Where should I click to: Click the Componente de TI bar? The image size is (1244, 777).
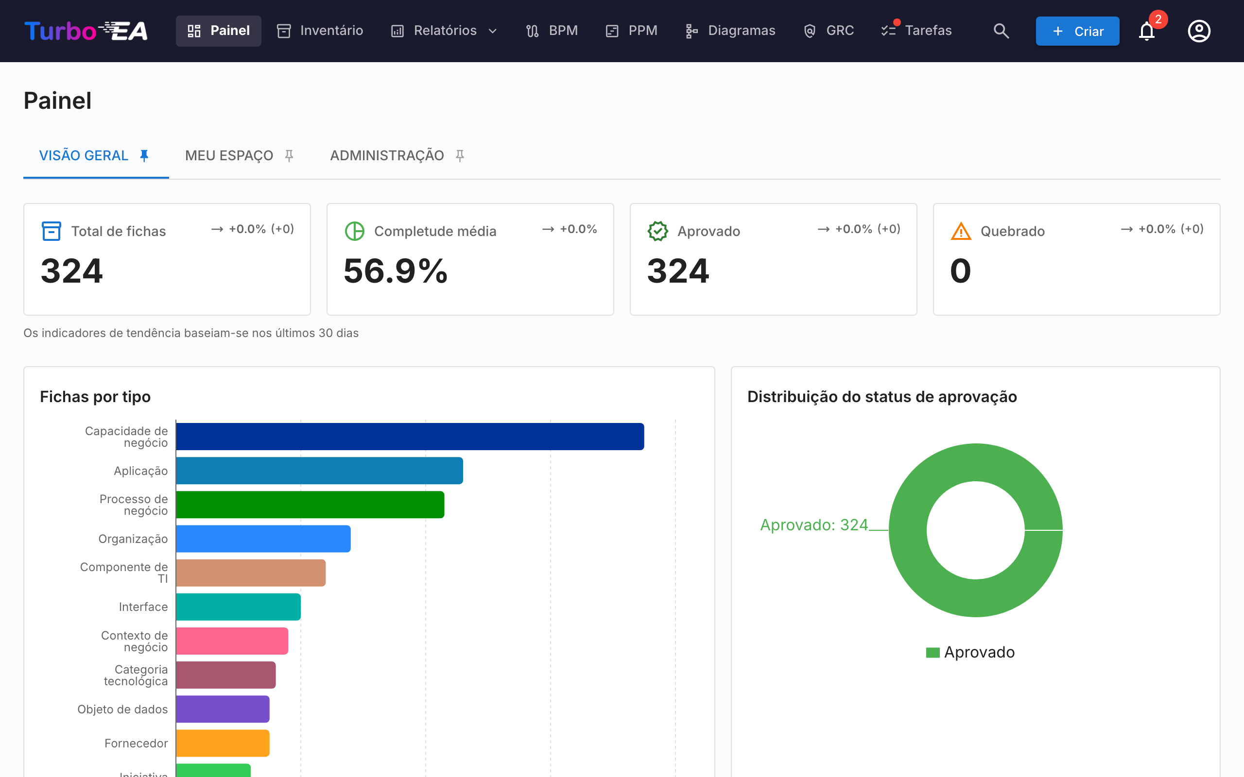pyautogui.click(x=251, y=573)
